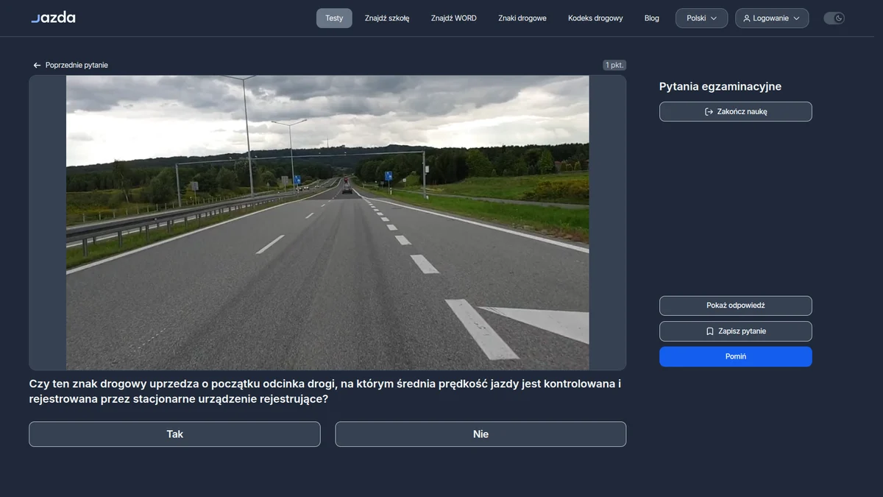The height and width of the screenshot is (497, 883).
Task: Save question with Zapisz pytanie
Action: [x=736, y=331]
